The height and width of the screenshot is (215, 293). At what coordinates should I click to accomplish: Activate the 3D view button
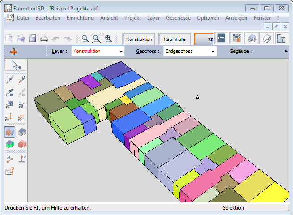click(204, 39)
